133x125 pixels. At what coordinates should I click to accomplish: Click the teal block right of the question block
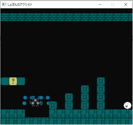click(21, 81)
